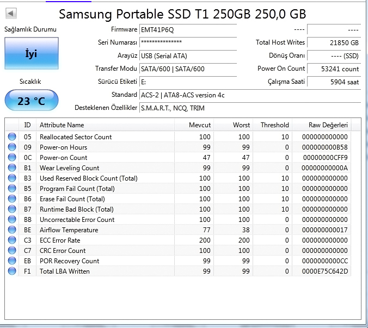Select the Wear Leveling Count attribute name
The image size is (368, 328).
point(70,168)
